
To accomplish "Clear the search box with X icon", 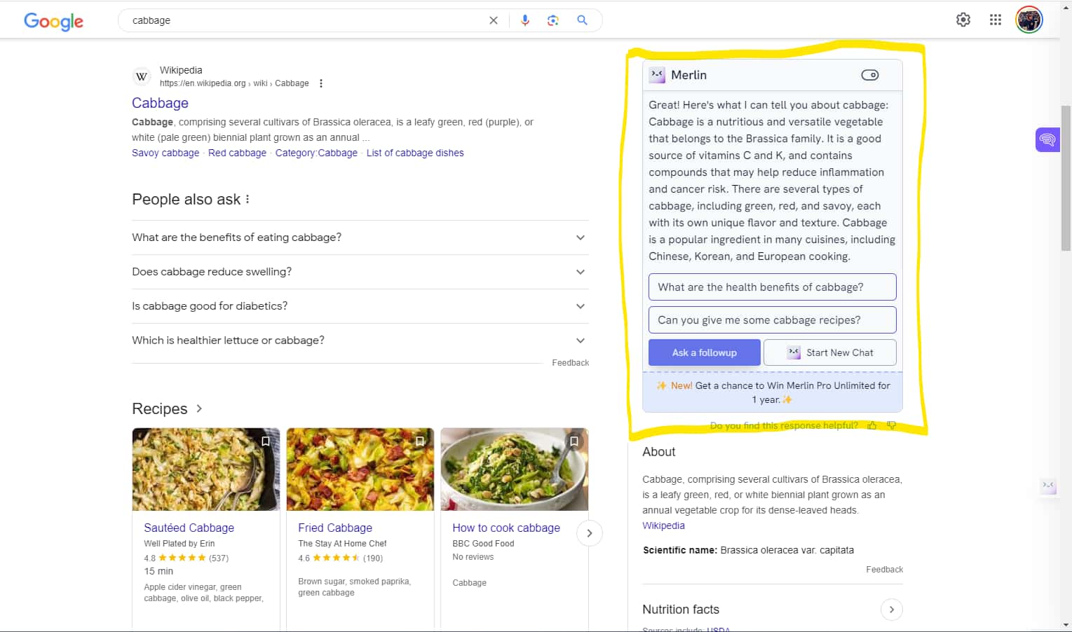I will pos(494,20).
